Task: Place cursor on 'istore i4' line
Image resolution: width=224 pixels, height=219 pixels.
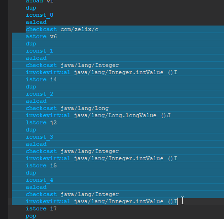Action: pyautogui.click(x=41, y=79)
